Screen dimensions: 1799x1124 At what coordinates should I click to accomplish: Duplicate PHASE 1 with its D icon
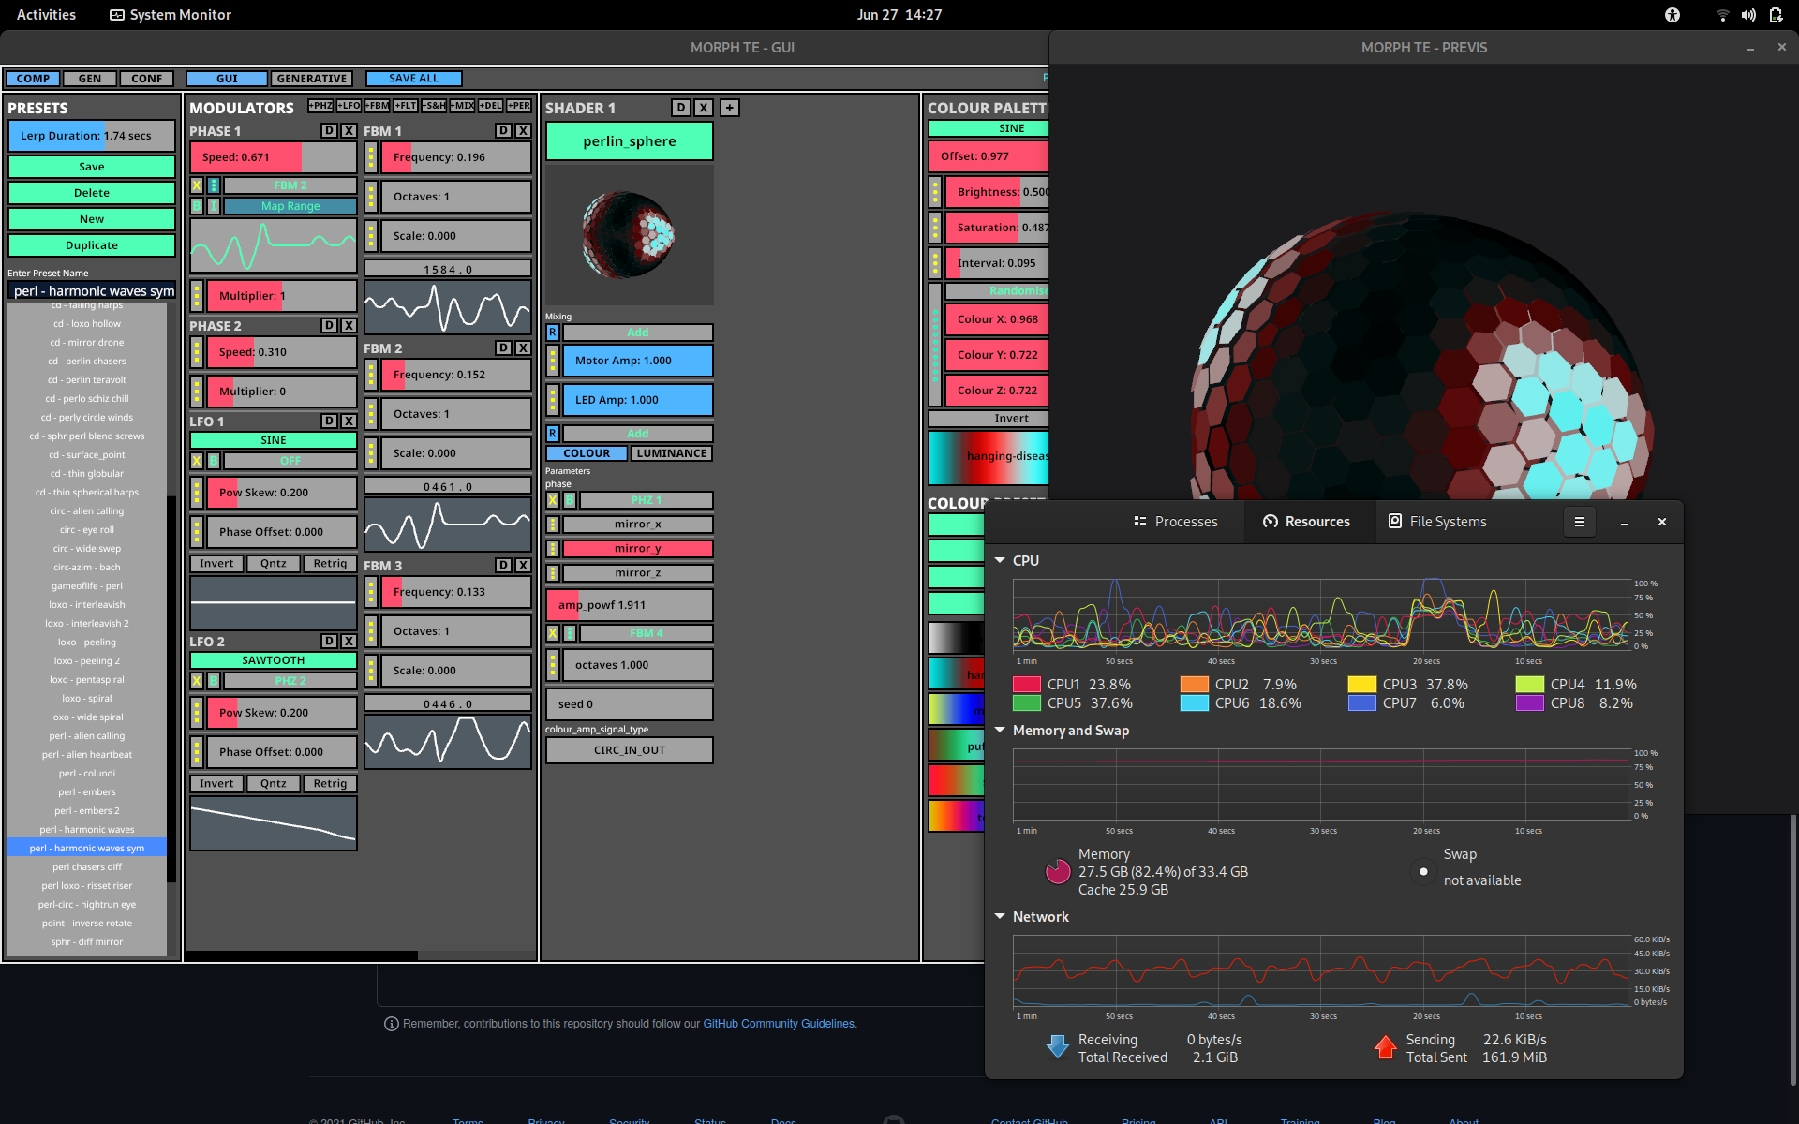(328, 130)
